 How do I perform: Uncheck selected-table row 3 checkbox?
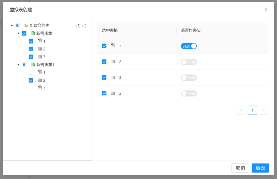point(104,77)
